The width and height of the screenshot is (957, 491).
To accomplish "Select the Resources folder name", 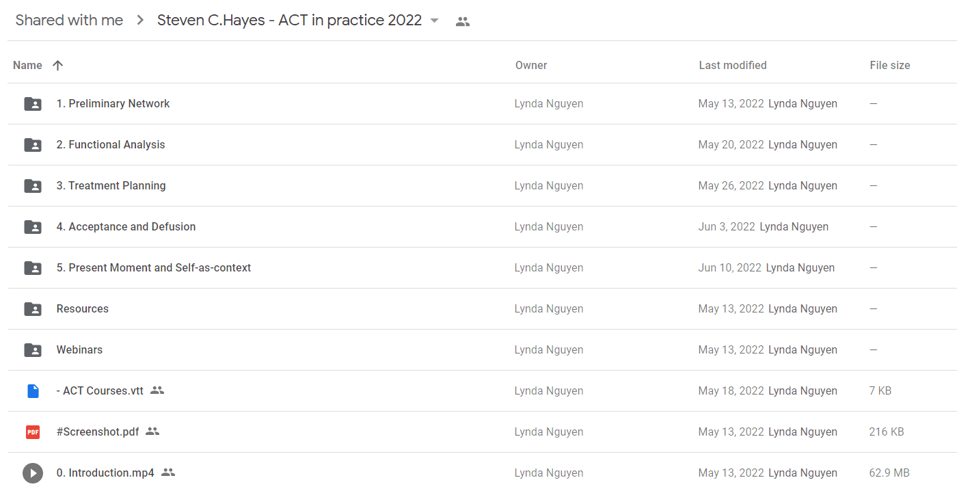I will click(x=83, y=309).
